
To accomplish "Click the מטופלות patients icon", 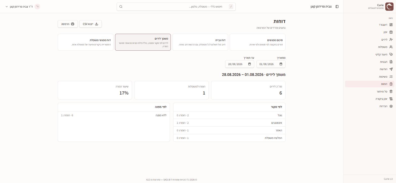I will tap(391, 47).
